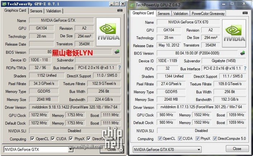
Task: Toggle PhysX checkbox in GPU-Z 0.7.1
Action: (71, 139)
